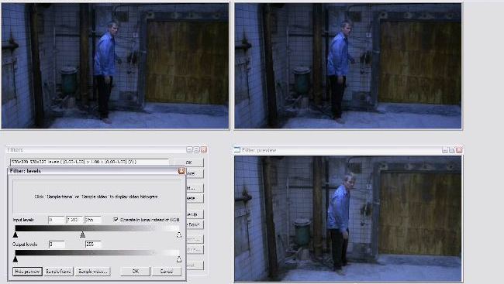Minimize the Filter preview window
Viewport: 504px width, 284px height.
(445, 150)
